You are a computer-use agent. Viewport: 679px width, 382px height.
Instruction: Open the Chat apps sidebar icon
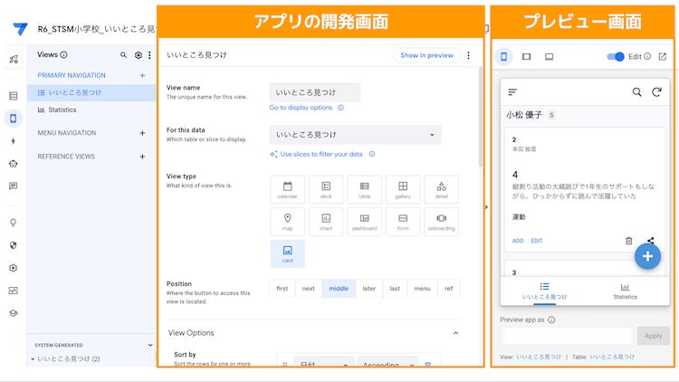point(14,186)
